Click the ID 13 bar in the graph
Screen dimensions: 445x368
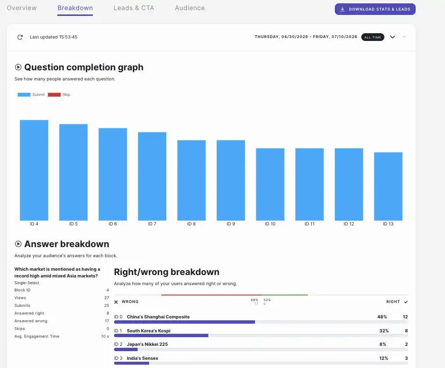[388, 186]
